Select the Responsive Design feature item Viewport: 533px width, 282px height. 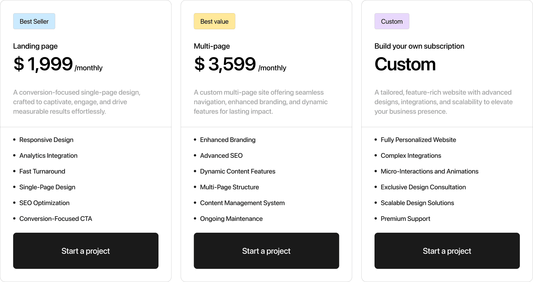pyautogui.click(x=46, y=140)
